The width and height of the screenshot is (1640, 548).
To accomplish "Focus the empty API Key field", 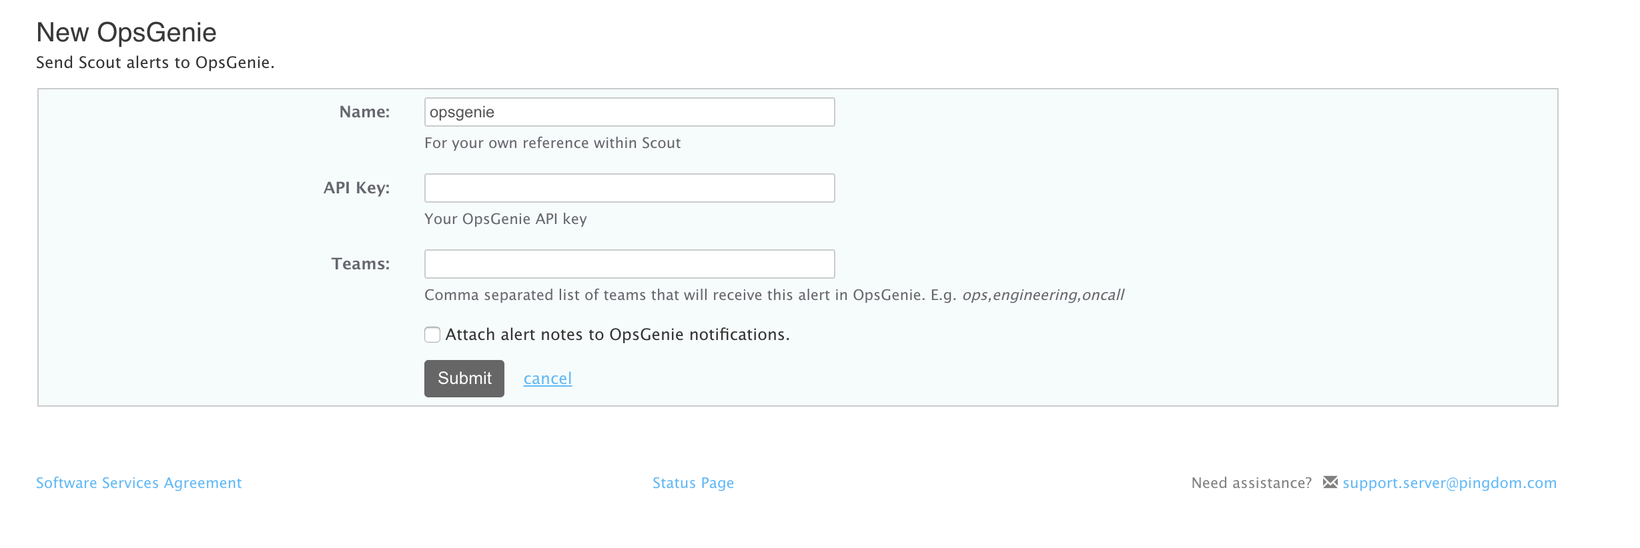I will click(x=628, y=187).
